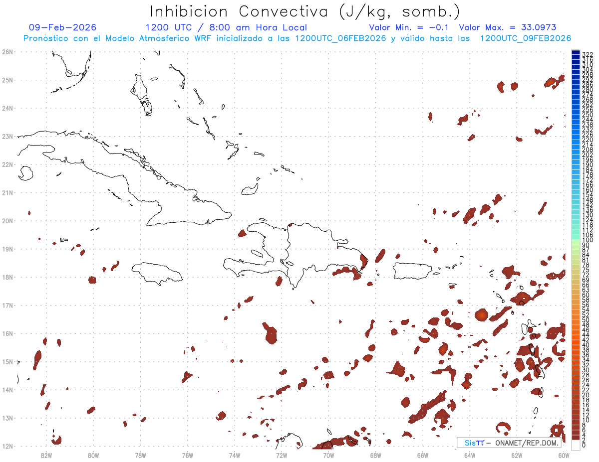Click the 66W longitude axis label
Viewport: 599px width, 462px height.
pyautogui.click(x=423, y=455)
